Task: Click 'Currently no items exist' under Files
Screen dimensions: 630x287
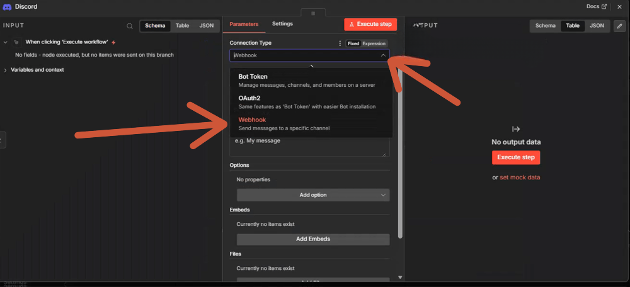Action: (266, 268)
